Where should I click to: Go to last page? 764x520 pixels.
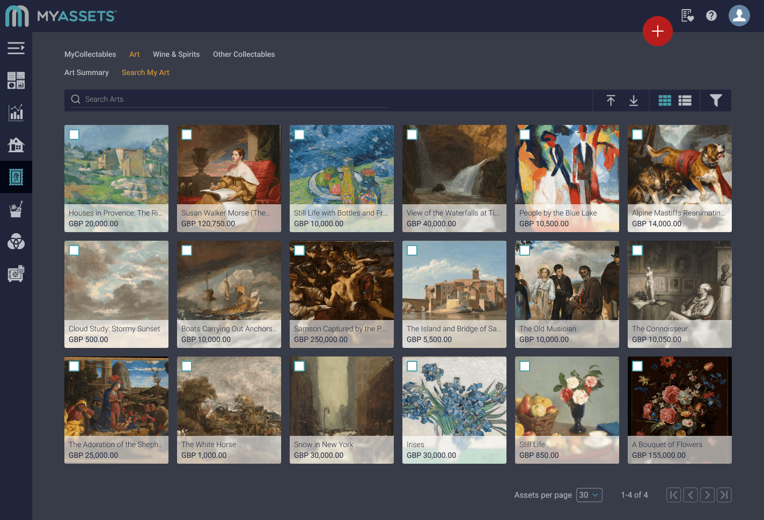724,495
